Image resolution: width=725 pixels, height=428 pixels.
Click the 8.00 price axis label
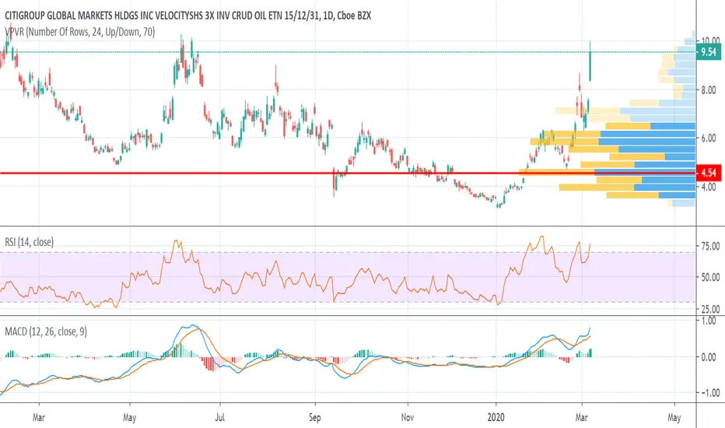coord(709,90)
